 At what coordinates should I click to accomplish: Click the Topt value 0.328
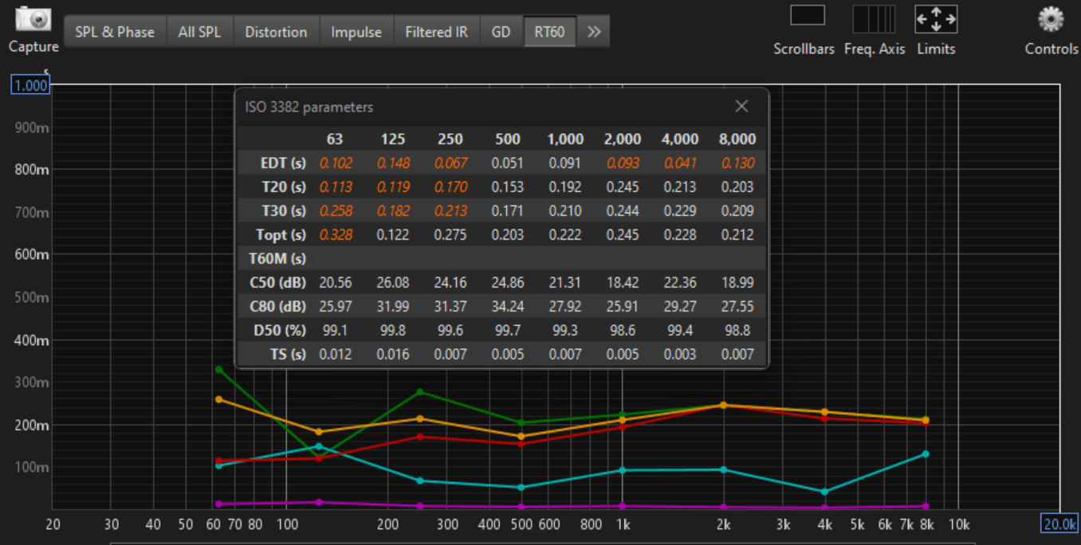[336, 234]
